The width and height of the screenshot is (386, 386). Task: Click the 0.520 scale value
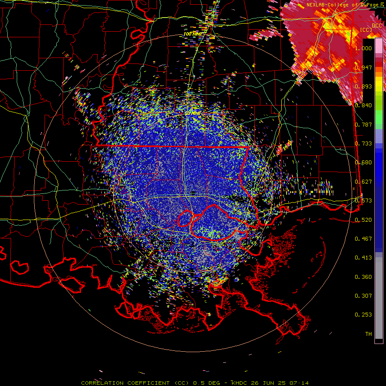[363, 220]
